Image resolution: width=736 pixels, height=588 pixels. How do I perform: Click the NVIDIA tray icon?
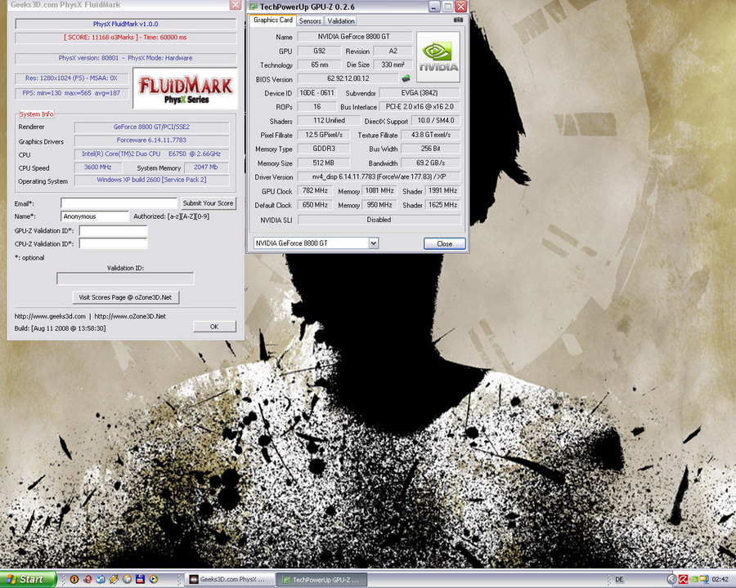point(694,580)
